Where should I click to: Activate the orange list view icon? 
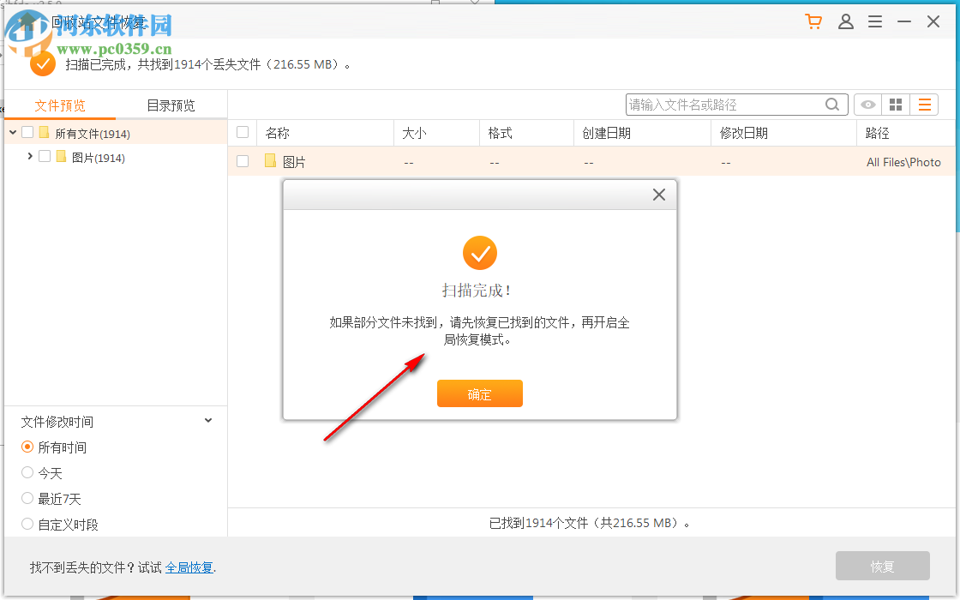[x=924, y=104]
